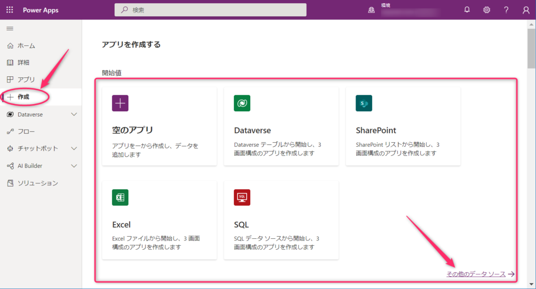Open the settings gear icon
This screenshot has height=289, width=536.
click(x=486, y=10)
